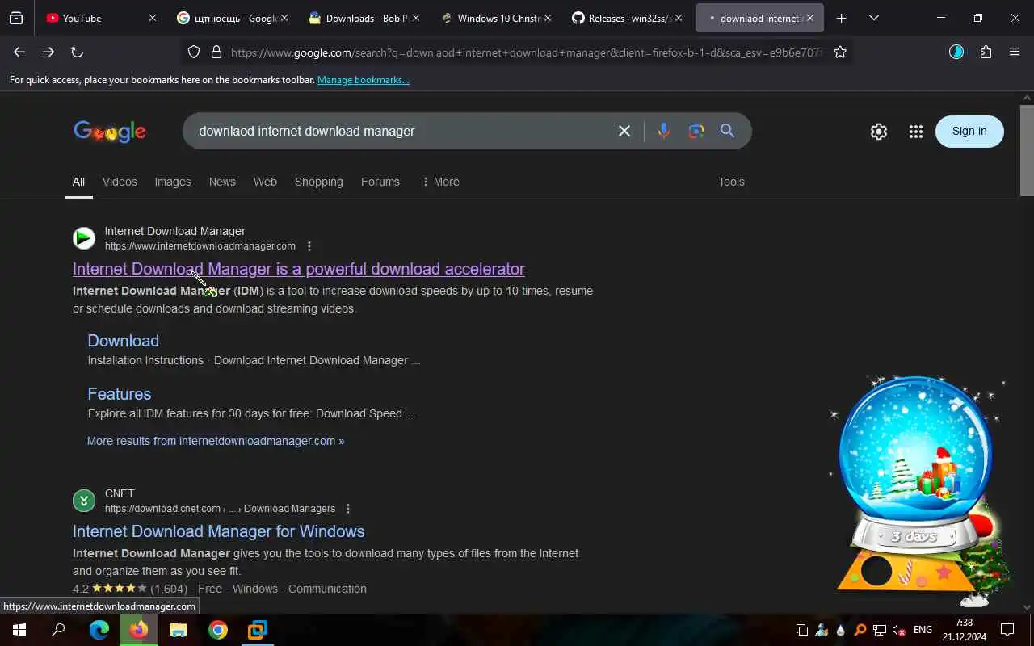Open search Tools options
The width and height of the screenshot is (1034, 646).
click(731, 182)
